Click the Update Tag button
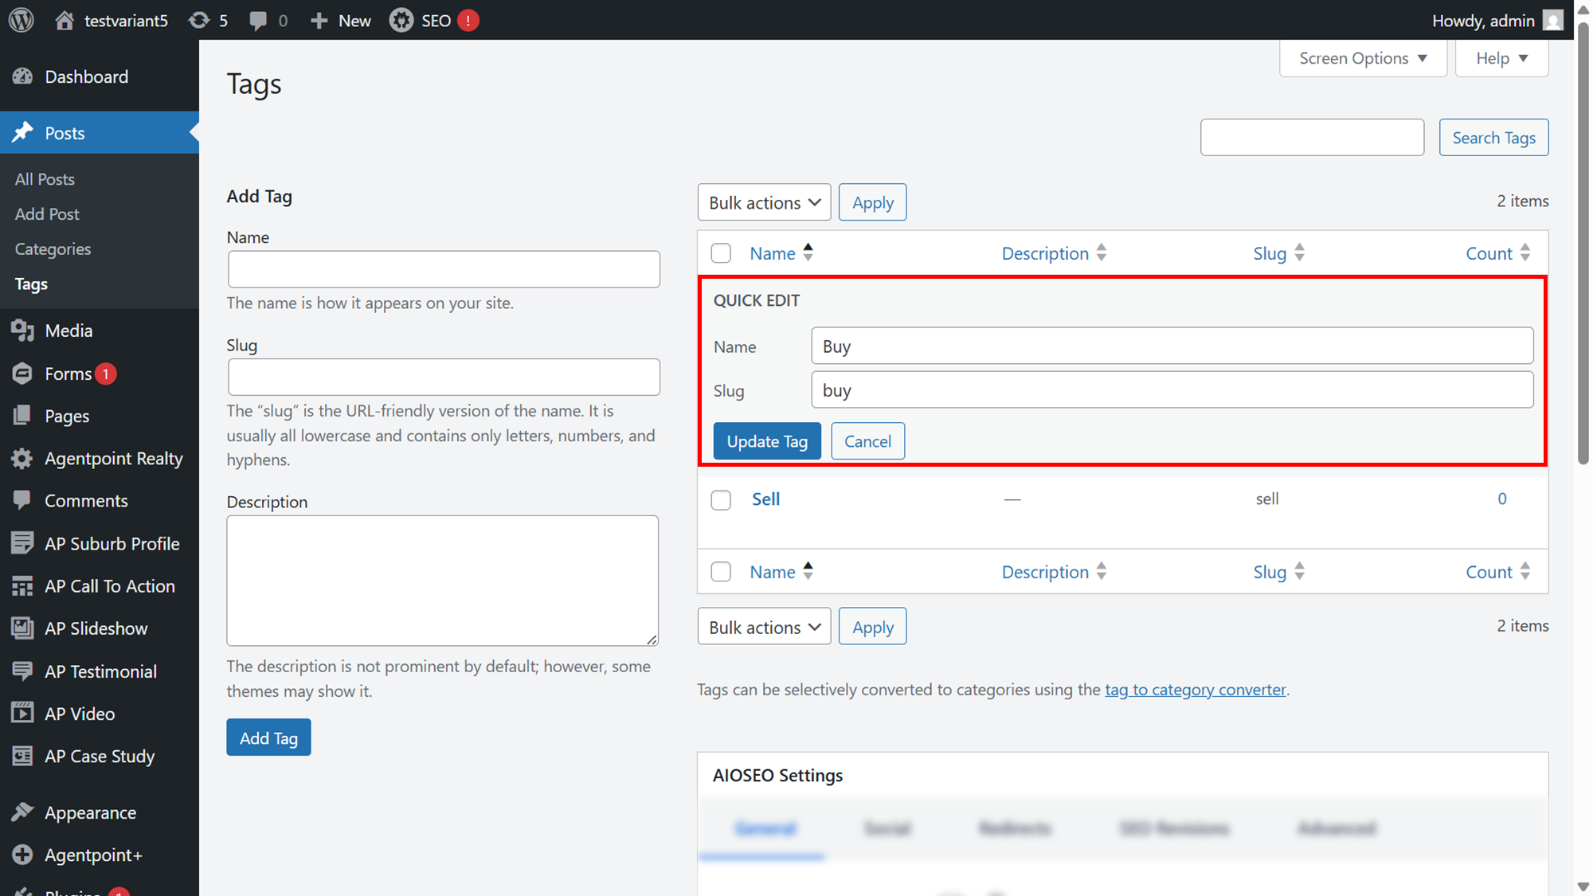Screen dimensions: 1593x896 click(767, 441)
